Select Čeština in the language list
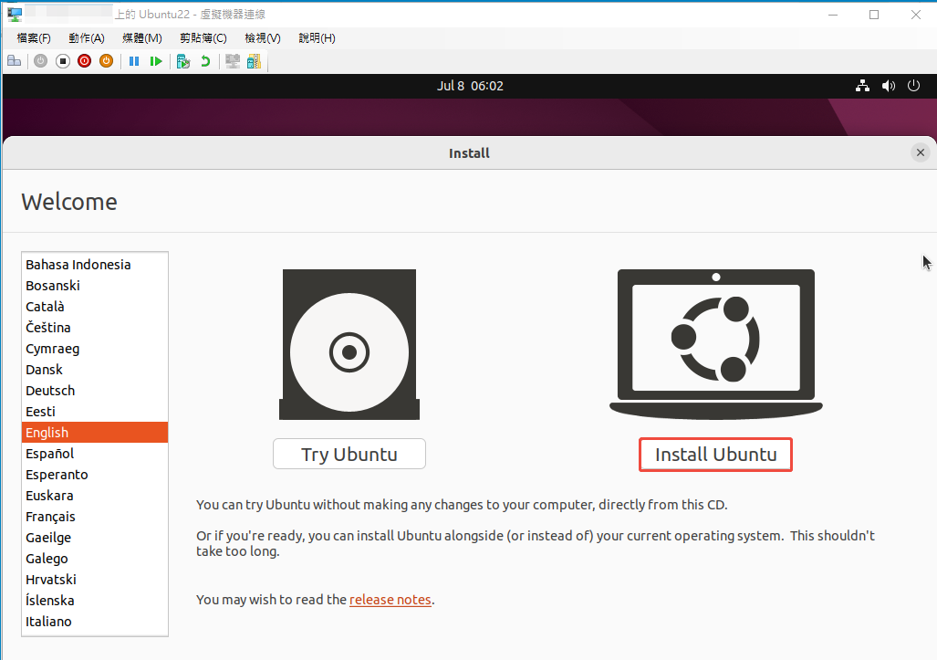 [x=95, y=328]
